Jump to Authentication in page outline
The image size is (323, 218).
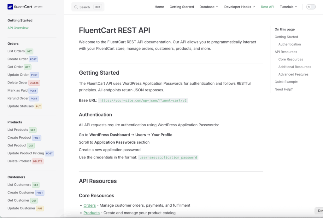[290, 44]
